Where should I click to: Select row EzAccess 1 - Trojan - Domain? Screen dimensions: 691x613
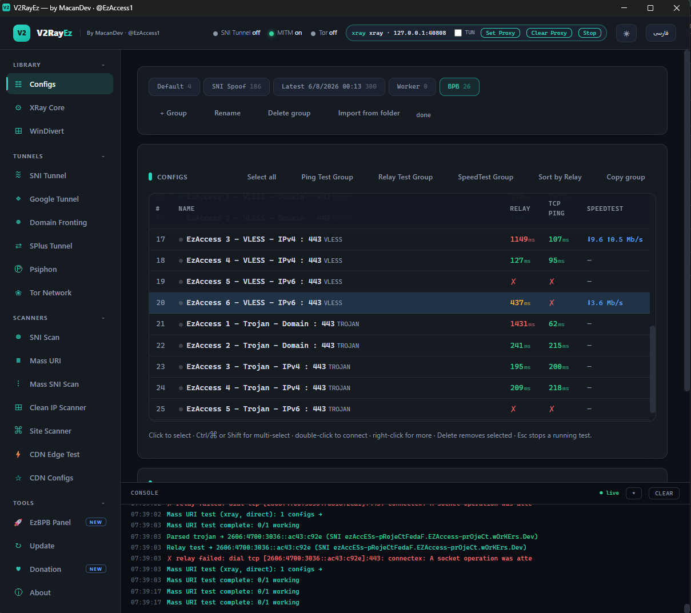(x=399, y=324)
